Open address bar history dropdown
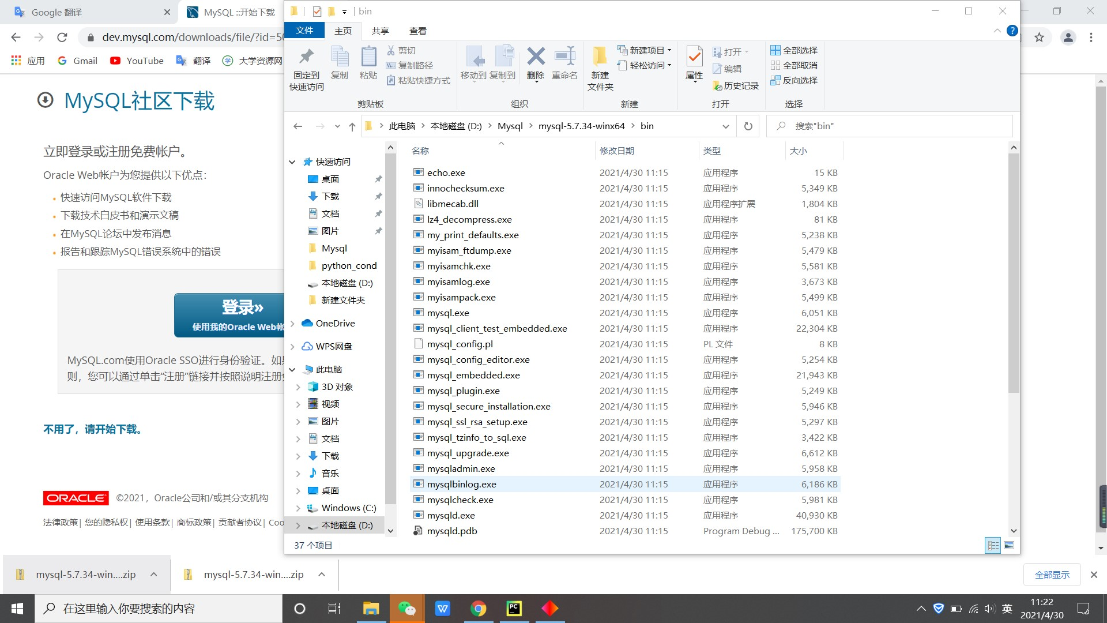 tap(725, 126)
